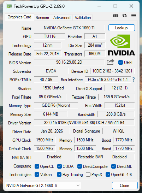142x193 pixels.
Task: Click the Driver Date field Jan 20, 2026
Action: [52, 131]
